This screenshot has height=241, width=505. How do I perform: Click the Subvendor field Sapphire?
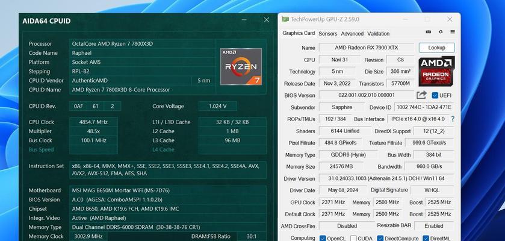(x=342, y=107)
